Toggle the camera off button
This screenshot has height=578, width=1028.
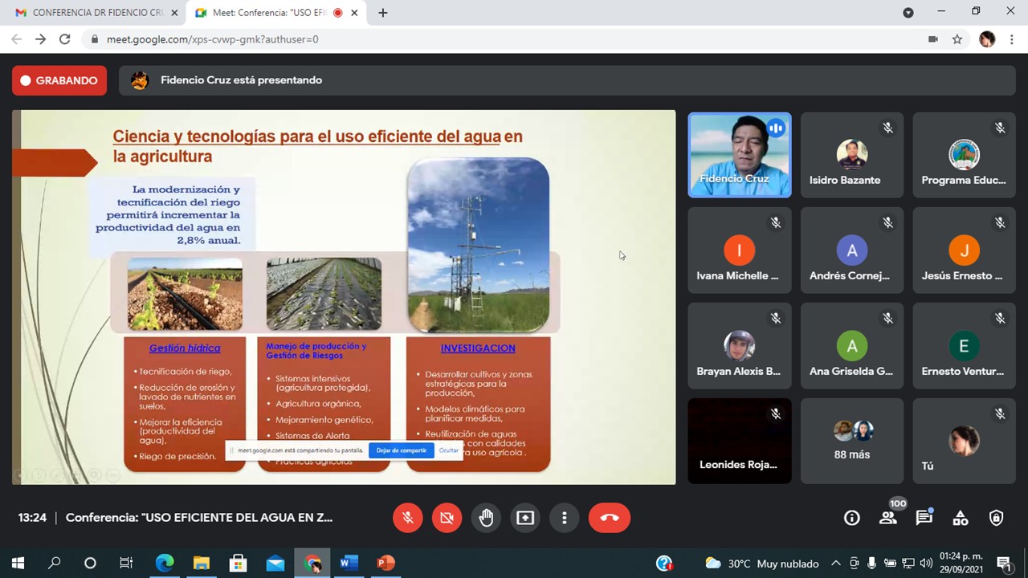(x=447, y=518)
